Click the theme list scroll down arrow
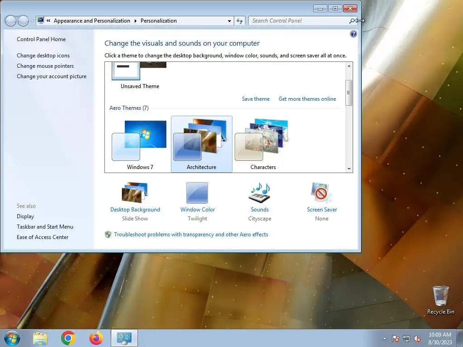 click(349, 169)
